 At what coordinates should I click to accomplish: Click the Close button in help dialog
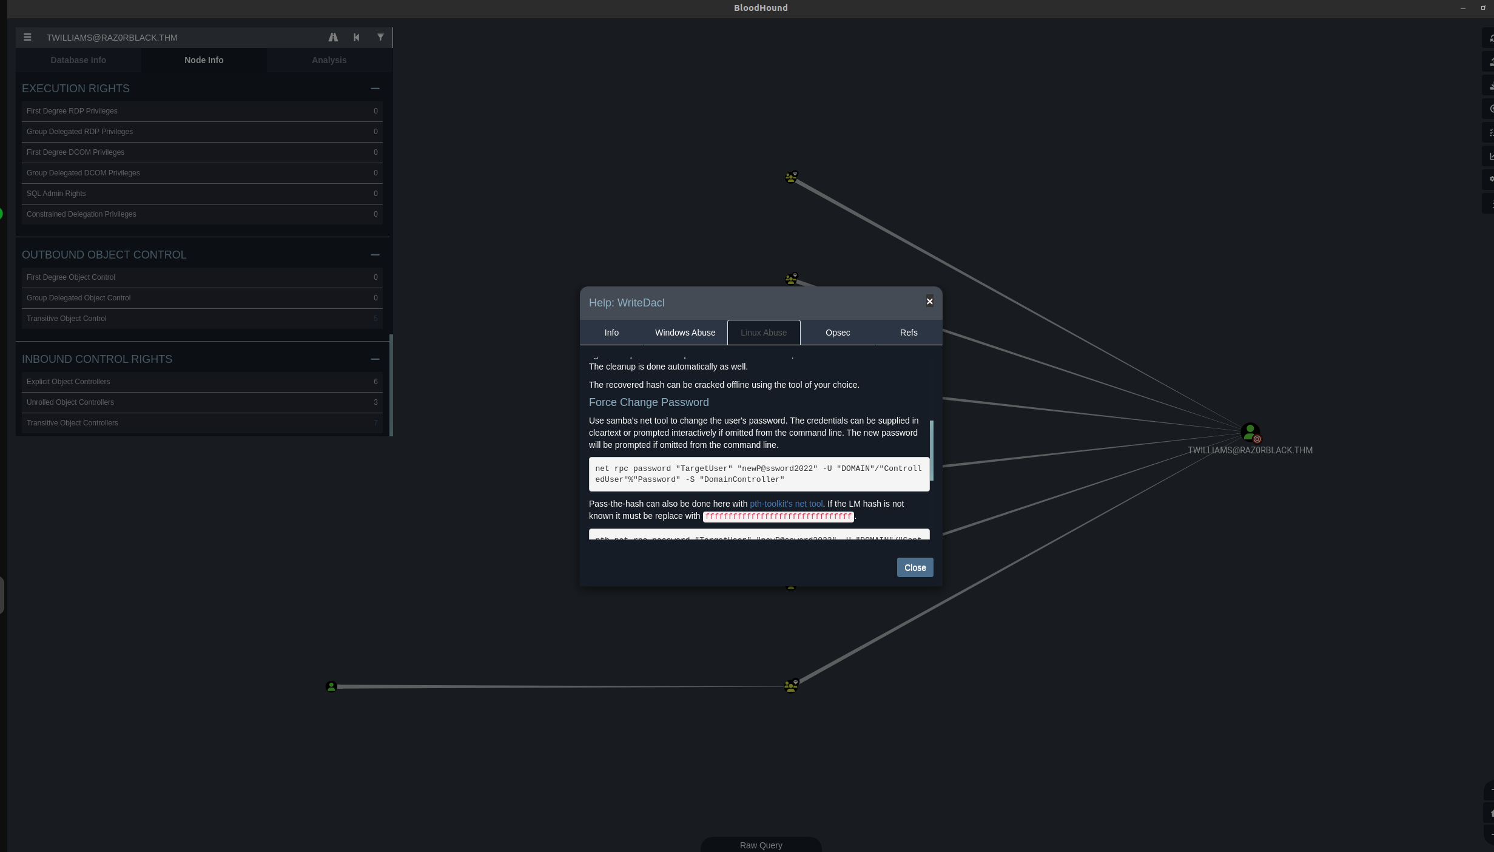point(915,567)
